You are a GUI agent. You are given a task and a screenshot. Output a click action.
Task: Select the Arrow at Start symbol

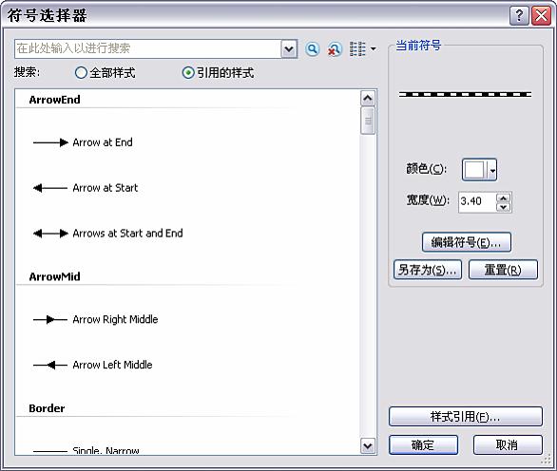(86, 188)
